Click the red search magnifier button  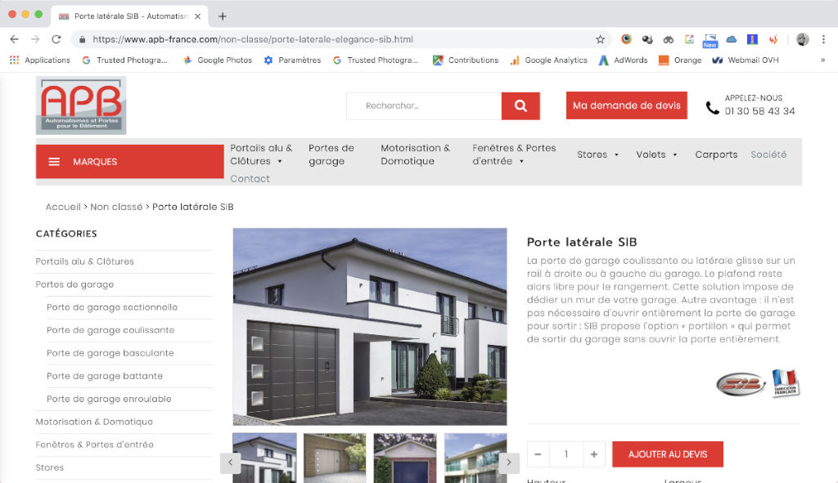click(x=520, y=105)
